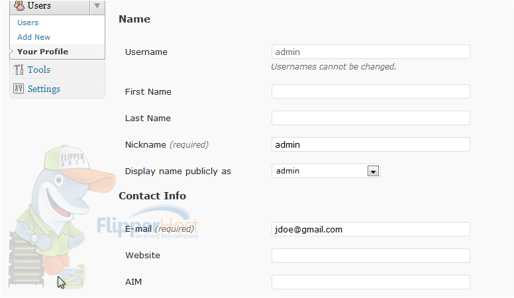This screenshot has width=514, height=298.
Task: Open the Users submenu link
Action: click(x=28, y=23)
